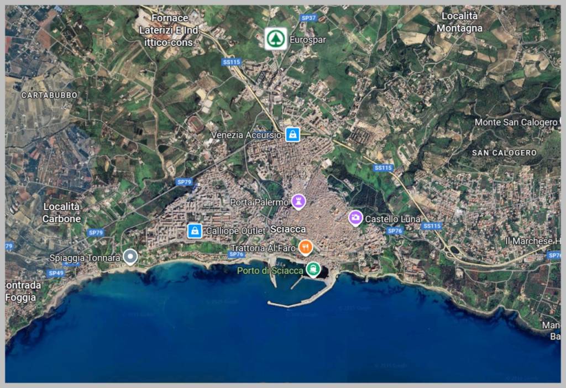Screen dimensions: 566x388
Task: Click the Castello Luna camera pin
Action: tap(355, 218)
